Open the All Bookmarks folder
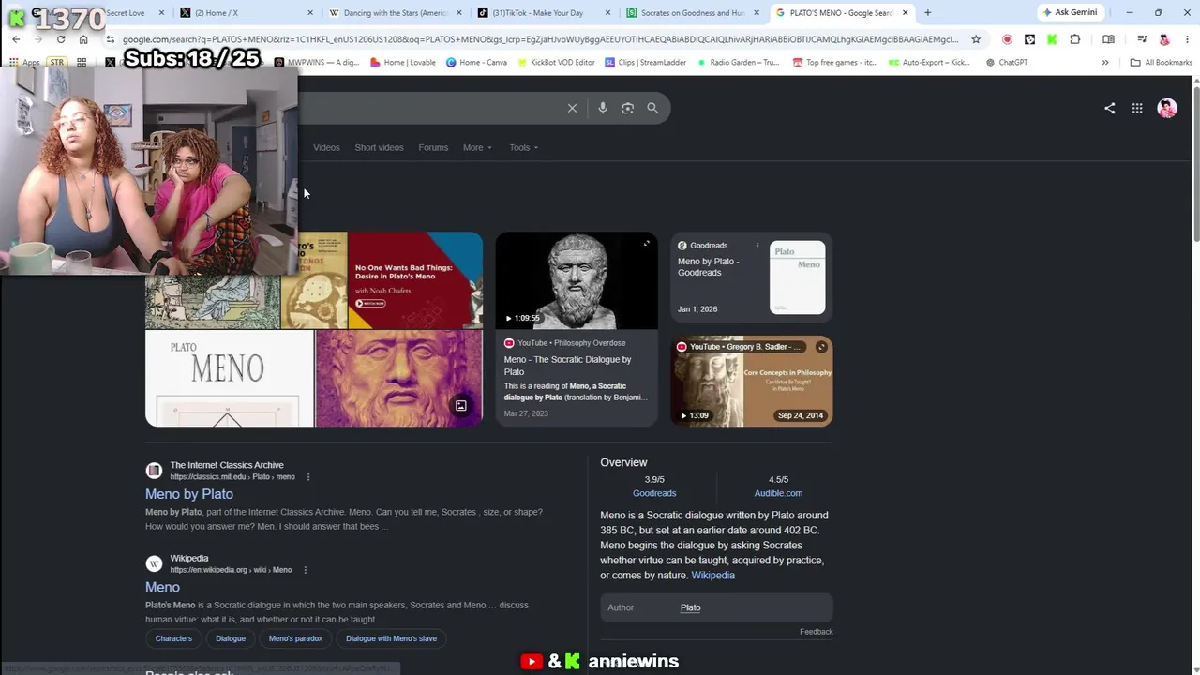 click(x=1161, y=63)
